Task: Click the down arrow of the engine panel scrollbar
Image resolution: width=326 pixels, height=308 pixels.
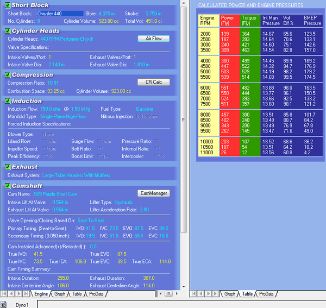Action: point(183,286)
